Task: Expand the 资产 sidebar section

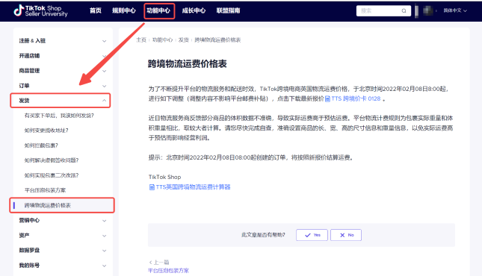Action: coord(63,236)
